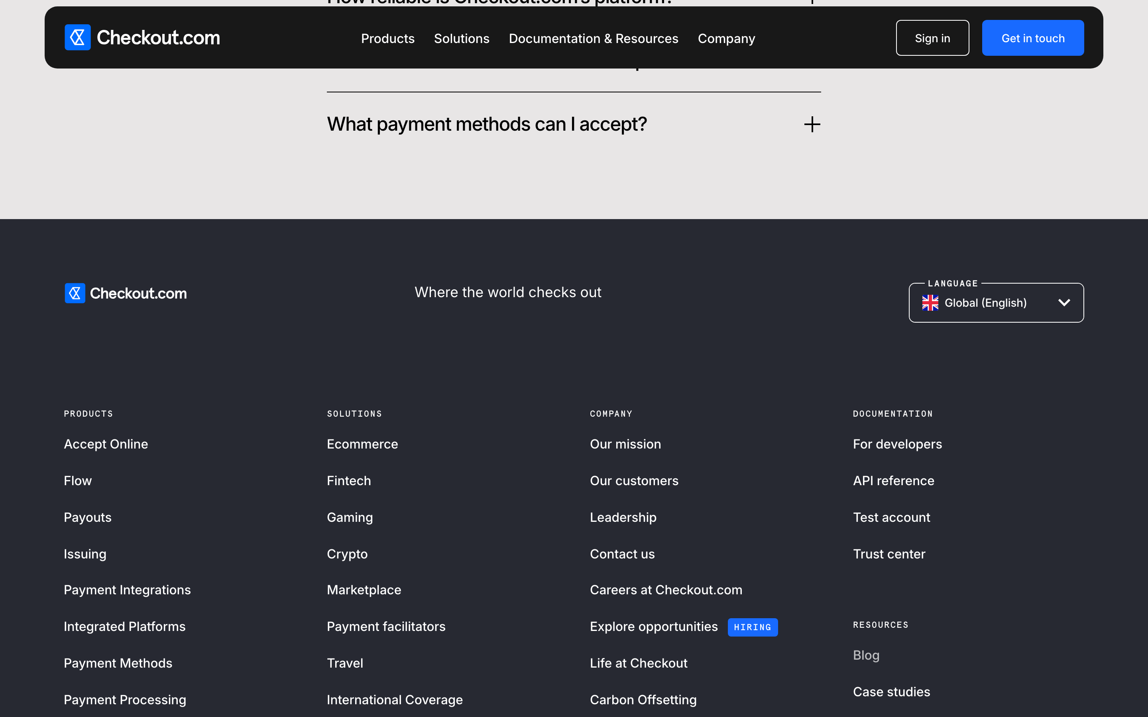The width and height of the screenshot is (1148, 717).
Task: Go to the Our customers link
Action: (x=634, y=480)
